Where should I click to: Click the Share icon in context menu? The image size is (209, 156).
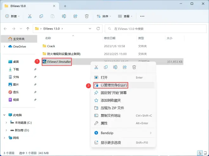click(x=125, y=67)
